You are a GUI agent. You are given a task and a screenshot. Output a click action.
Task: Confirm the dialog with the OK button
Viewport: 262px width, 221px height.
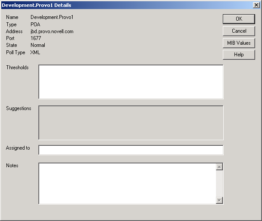tap(239, 19)
